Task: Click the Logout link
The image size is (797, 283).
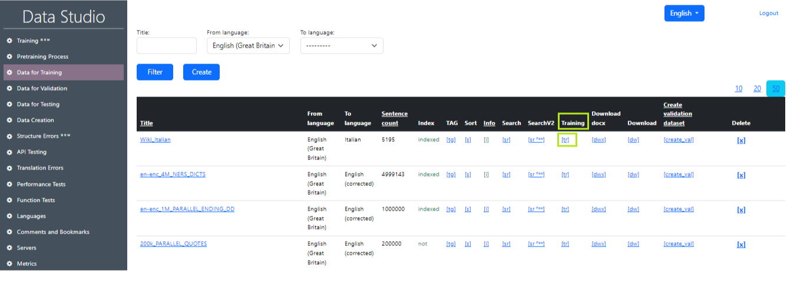Action: (769, 13)
